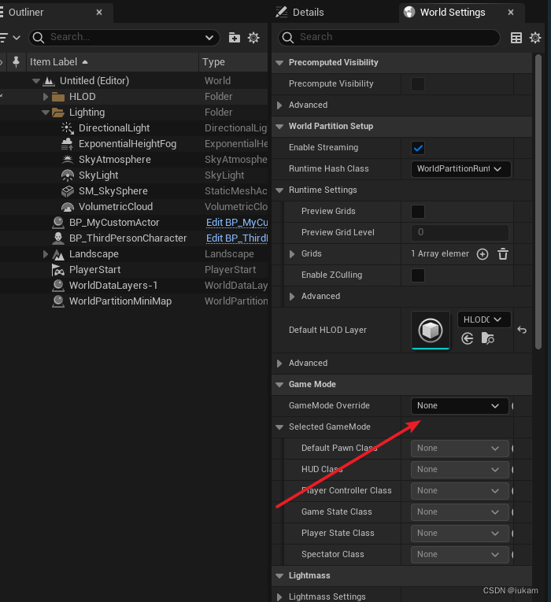Select VolumetricCloud actor icon

pyautogui.click(x=68, y=207)
